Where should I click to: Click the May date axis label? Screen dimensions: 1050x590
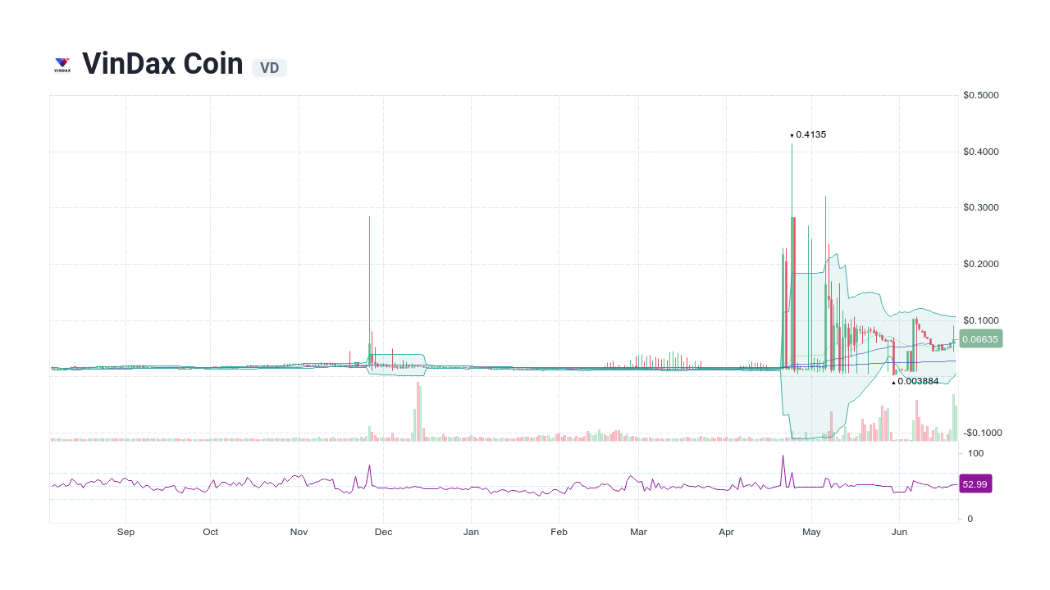tap(811, 532)
